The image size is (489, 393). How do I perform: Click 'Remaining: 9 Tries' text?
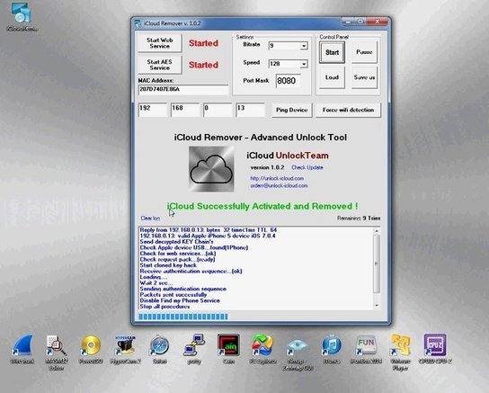359,219
